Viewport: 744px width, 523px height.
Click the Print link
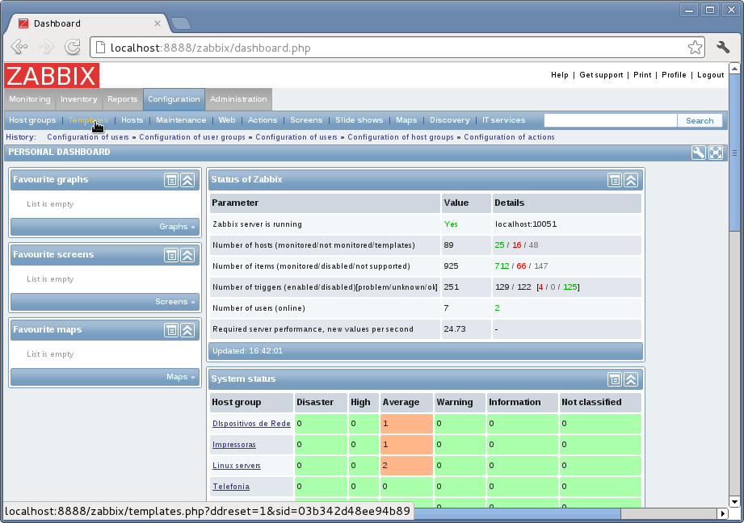pos(642,75)
